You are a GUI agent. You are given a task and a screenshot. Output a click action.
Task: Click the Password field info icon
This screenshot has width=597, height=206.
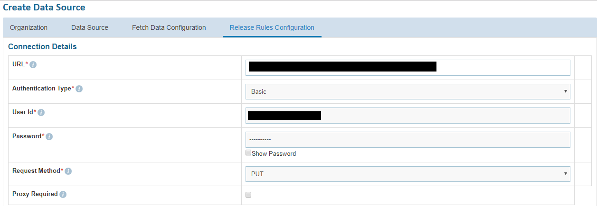tap(49, 137)
